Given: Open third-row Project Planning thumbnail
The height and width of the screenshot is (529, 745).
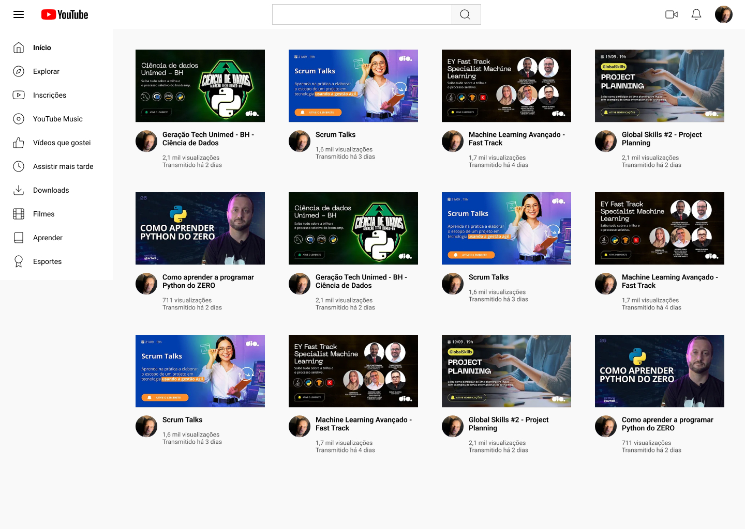Looking at the screenshot, I should click(x=506, y=371).
